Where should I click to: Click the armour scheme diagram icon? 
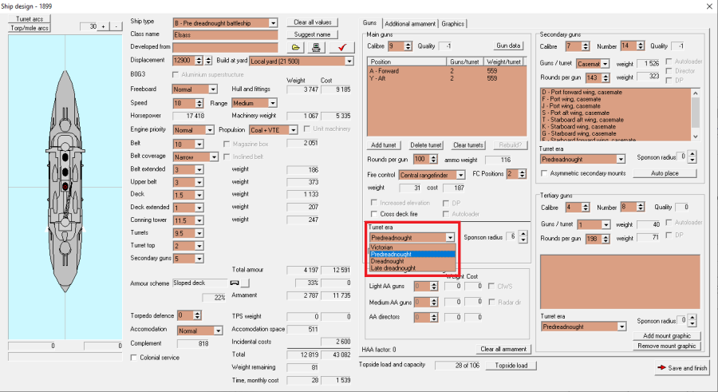[235, 283]
